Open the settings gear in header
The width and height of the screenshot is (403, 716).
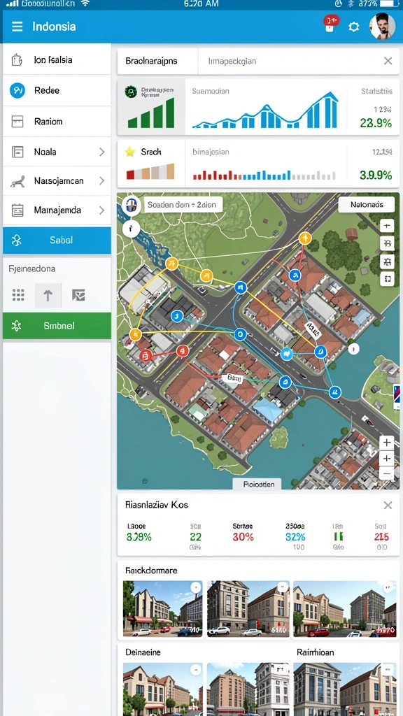[353, 27]
